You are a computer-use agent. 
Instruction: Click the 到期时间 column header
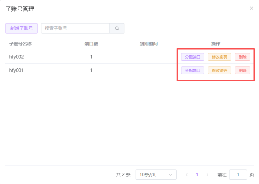pyautogui.click(x=149, y=44)
